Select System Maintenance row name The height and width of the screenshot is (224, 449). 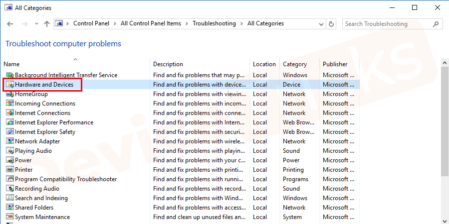tap(42, 217)
